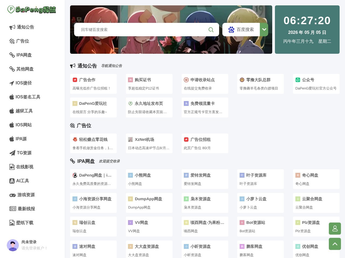Click the IPA网盘 section heading
Image resolution: width=345 pixels, height=258 pixels.
tap(86, 161)
